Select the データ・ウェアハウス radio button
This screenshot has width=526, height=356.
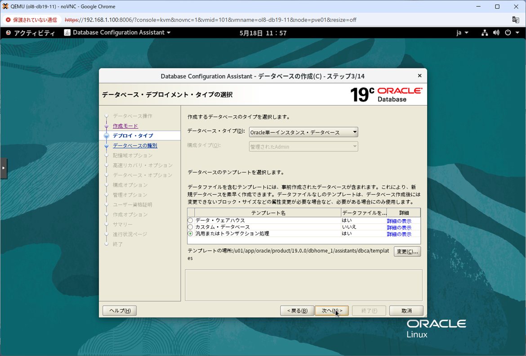191,221
